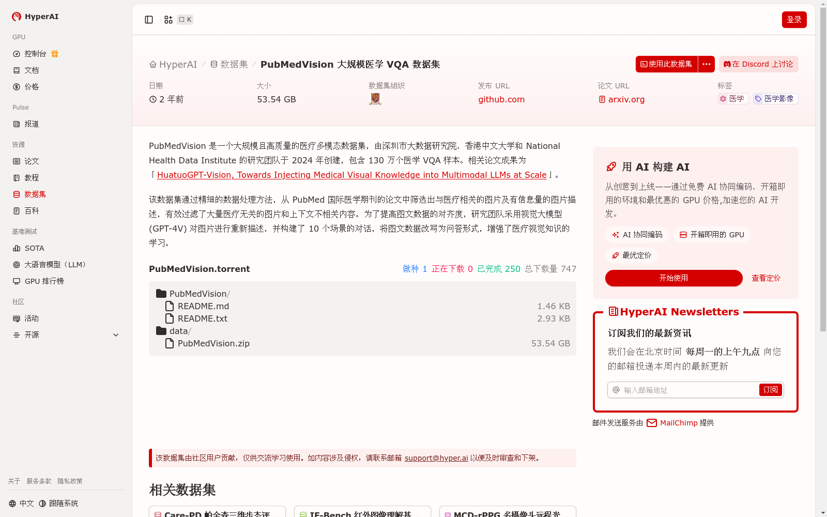Click 最优定价 chip

pos(632,255)
